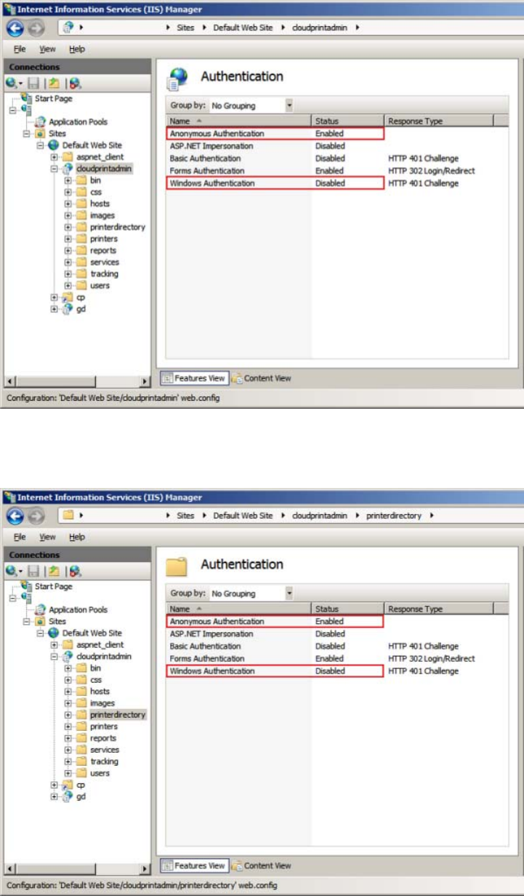Select Application Pools in lower window tree
Image resolution: width=524 pixels, height=896 pixels.
(x=78, y=610)
